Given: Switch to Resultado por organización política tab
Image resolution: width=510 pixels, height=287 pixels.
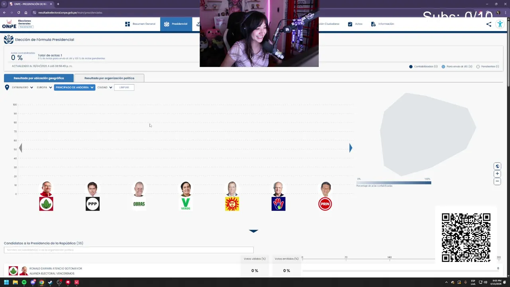Looking at the screenshot, I should point(109,78).
